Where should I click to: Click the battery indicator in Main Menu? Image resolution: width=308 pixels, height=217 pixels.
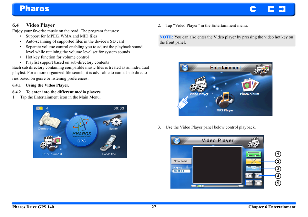(39, 108)
